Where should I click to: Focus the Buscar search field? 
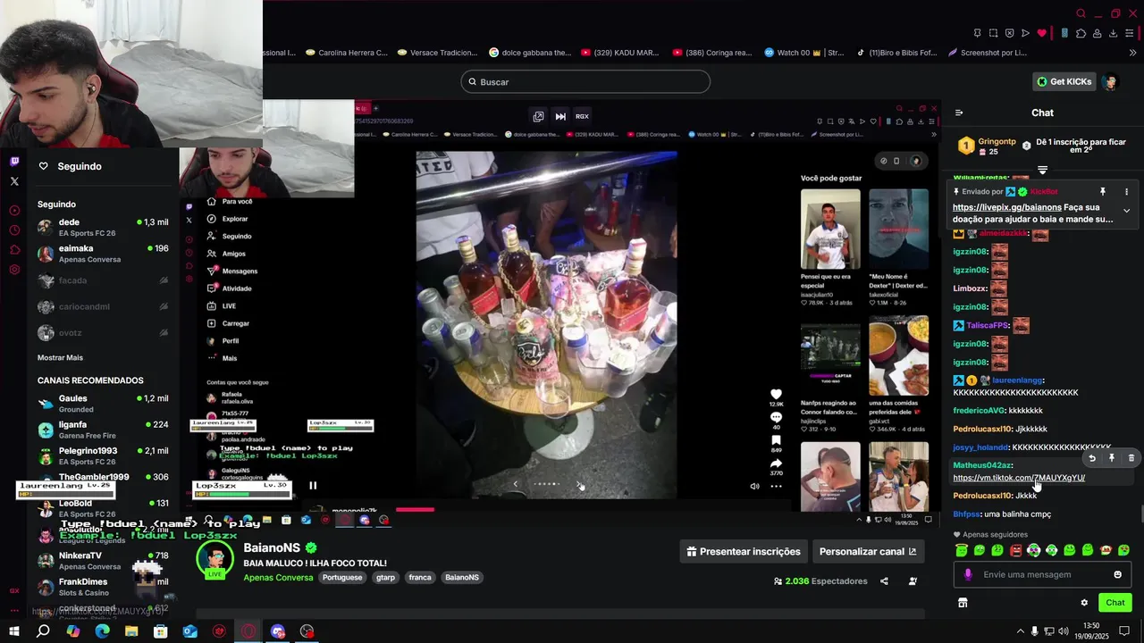pyautogui.click(x=585, y=82)
